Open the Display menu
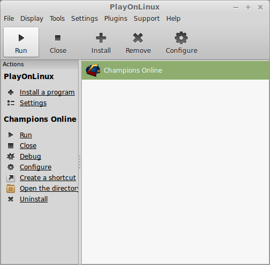 tap(32, 19)
